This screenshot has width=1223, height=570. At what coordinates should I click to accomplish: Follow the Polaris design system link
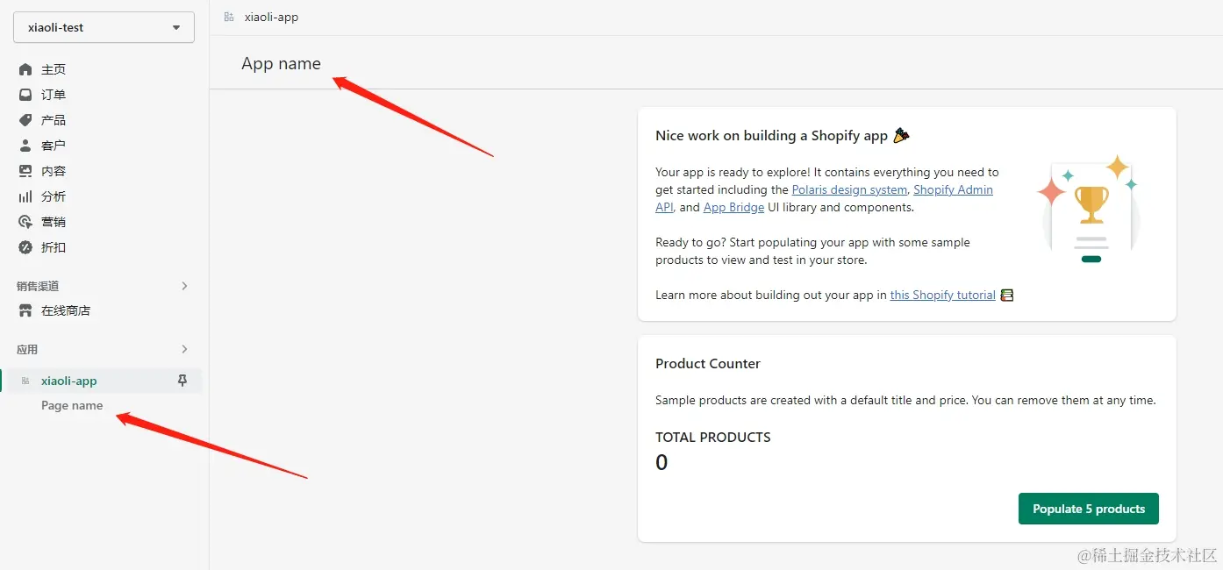click(849, 189)
